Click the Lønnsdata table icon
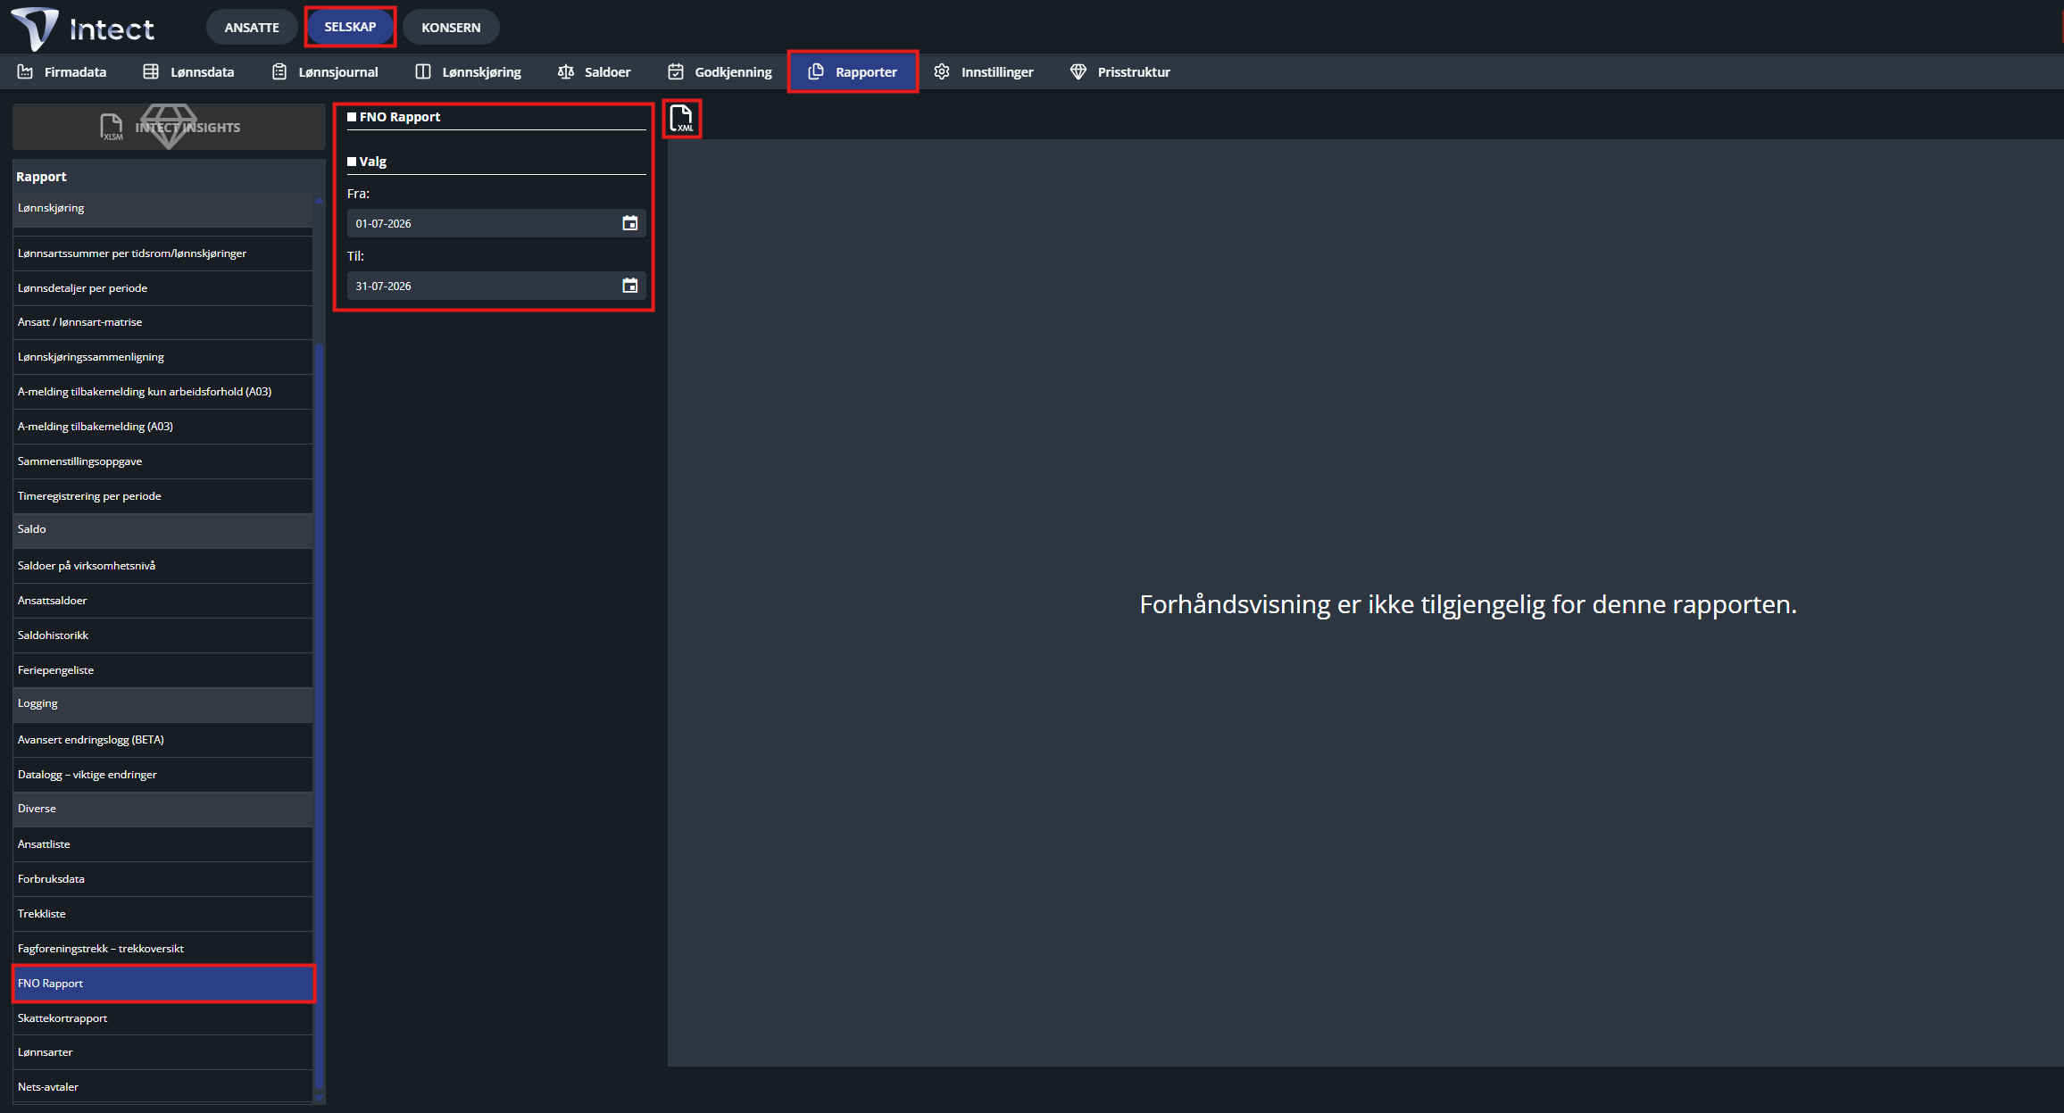The height and width of the screenshot is (1113, 2064). (x=151, y=71)
